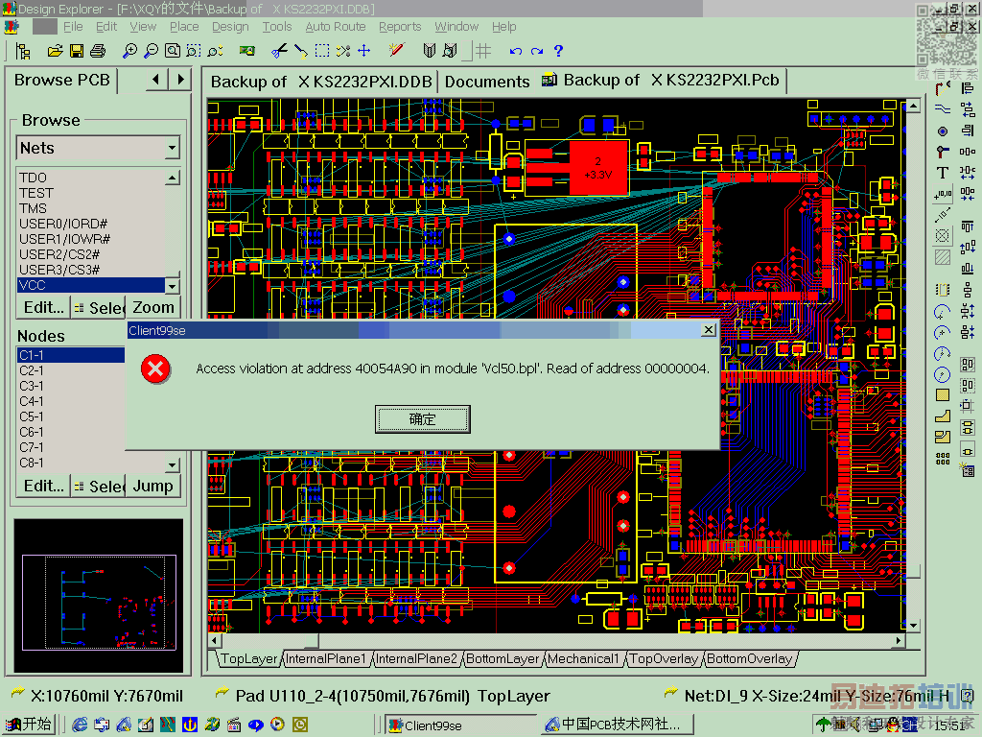Click the Save document toolbar icon

(76, 51)
